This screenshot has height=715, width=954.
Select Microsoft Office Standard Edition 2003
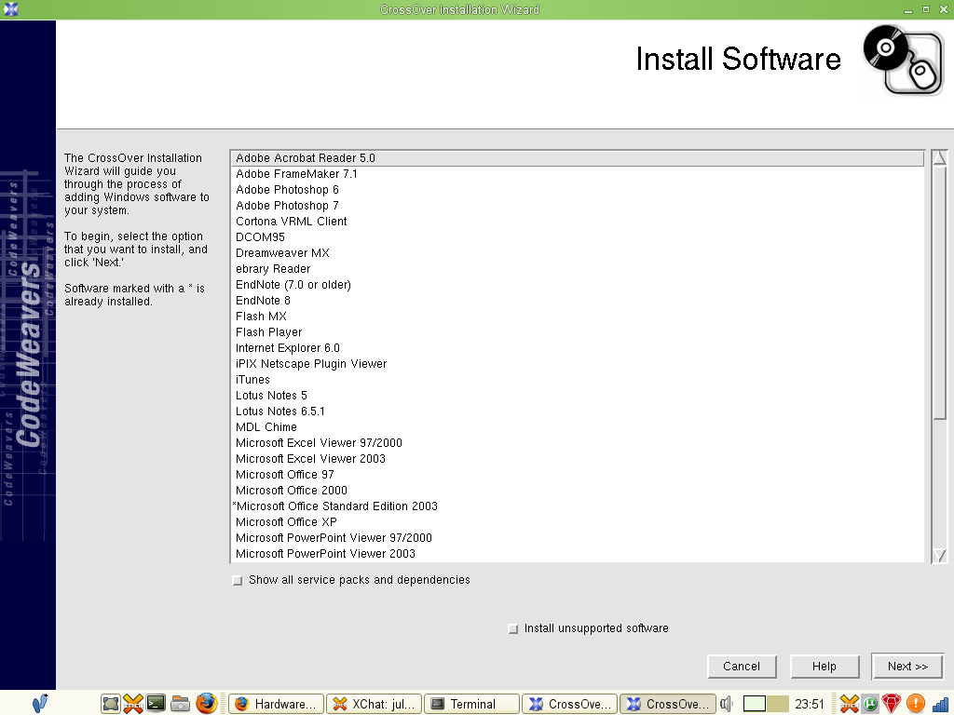pos(578,506)
